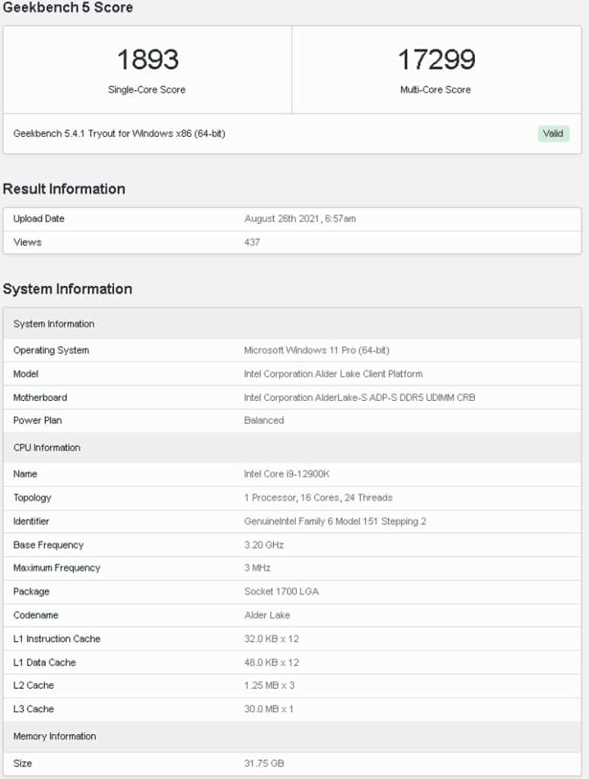The height and width of the screenshot is (779, 589).
Task: Click the Operating System label
Action: point(51,350)
